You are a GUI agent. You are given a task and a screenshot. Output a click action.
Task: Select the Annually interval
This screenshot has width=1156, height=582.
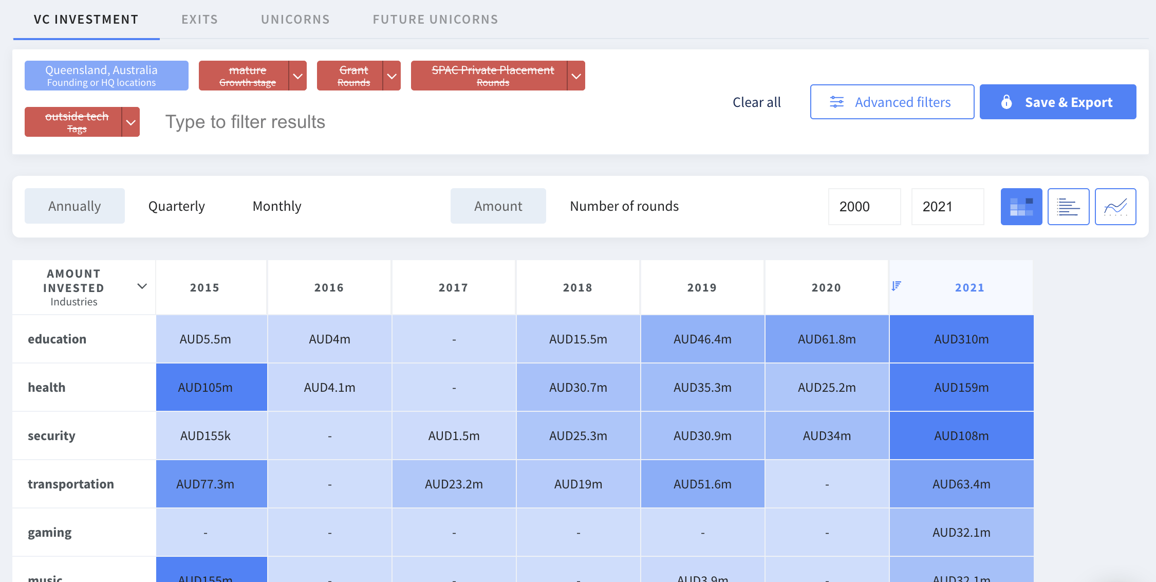point(74,206)
